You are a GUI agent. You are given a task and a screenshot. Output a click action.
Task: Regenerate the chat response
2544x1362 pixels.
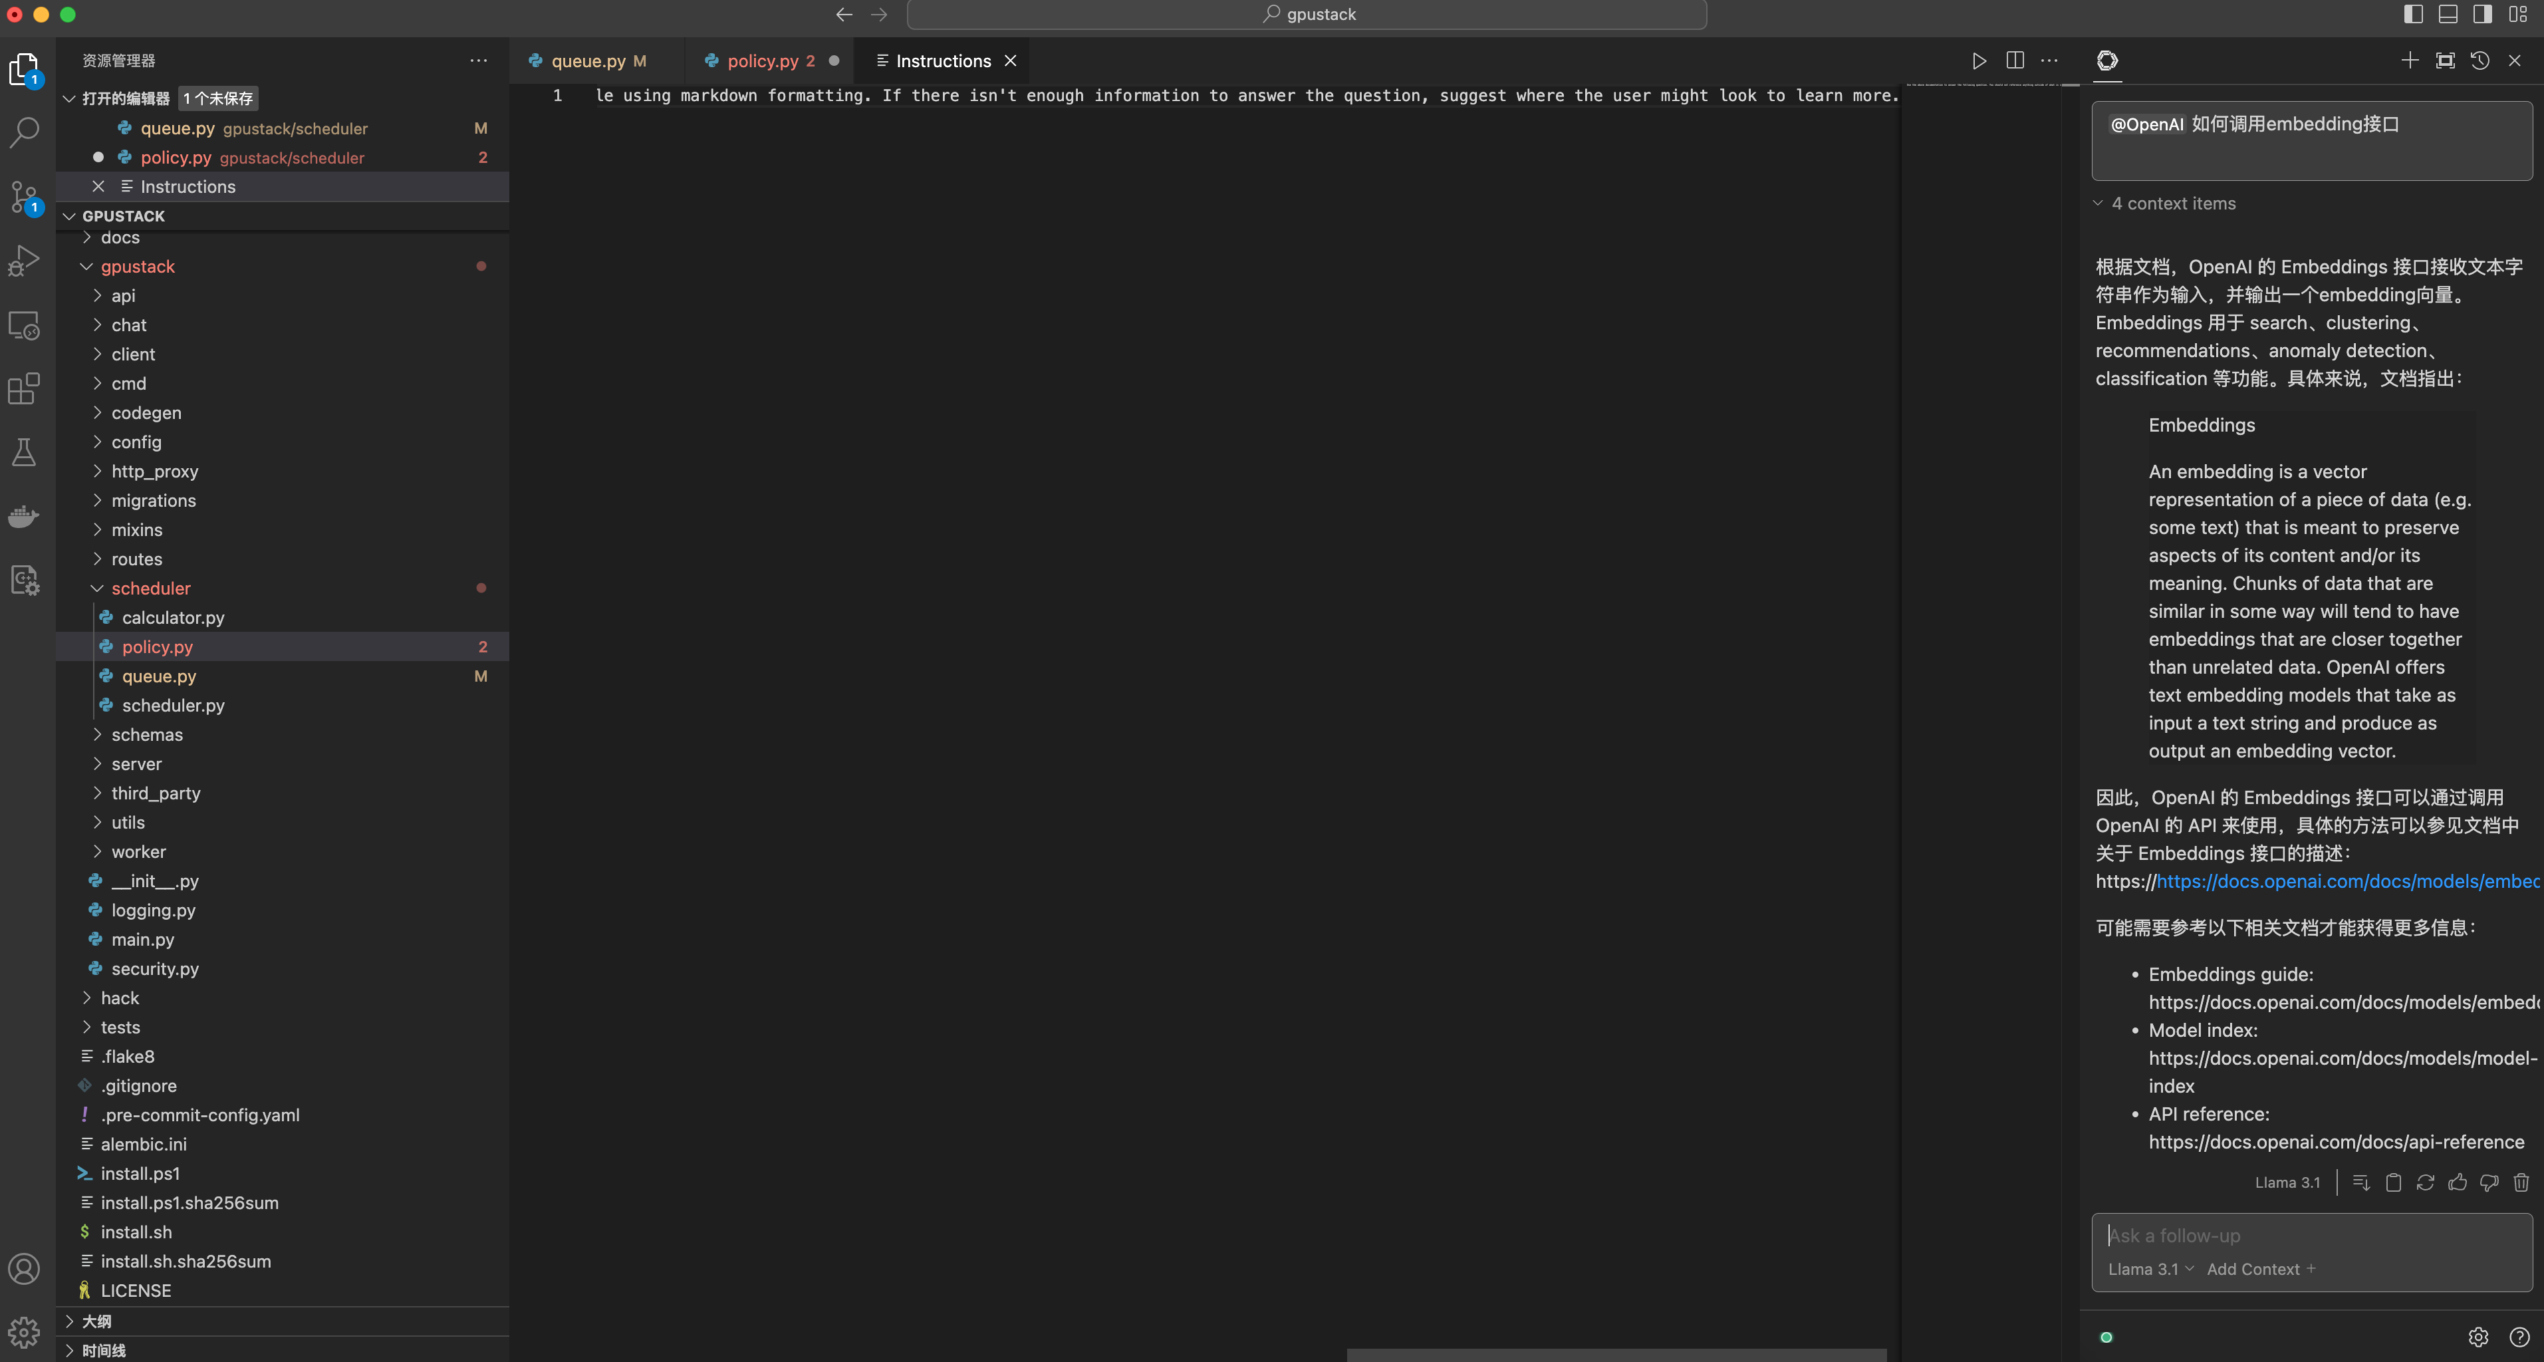2426,1182
